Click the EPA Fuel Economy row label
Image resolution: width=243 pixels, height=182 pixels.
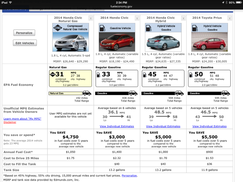(x=18, y=85)
